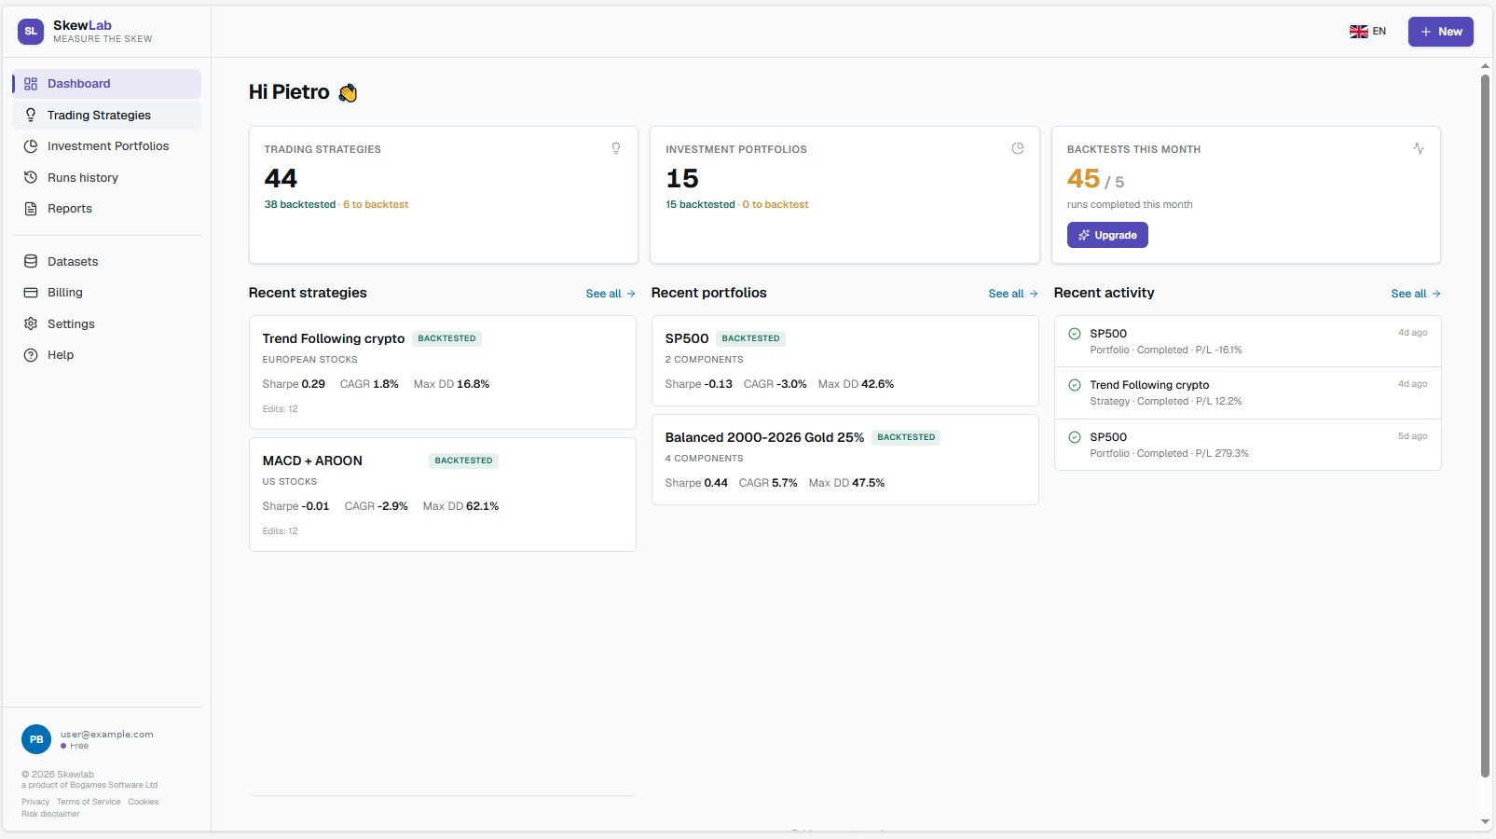Click the Runs history clock icon
This screenshot has height=839, width=1496.
(31, 177)
